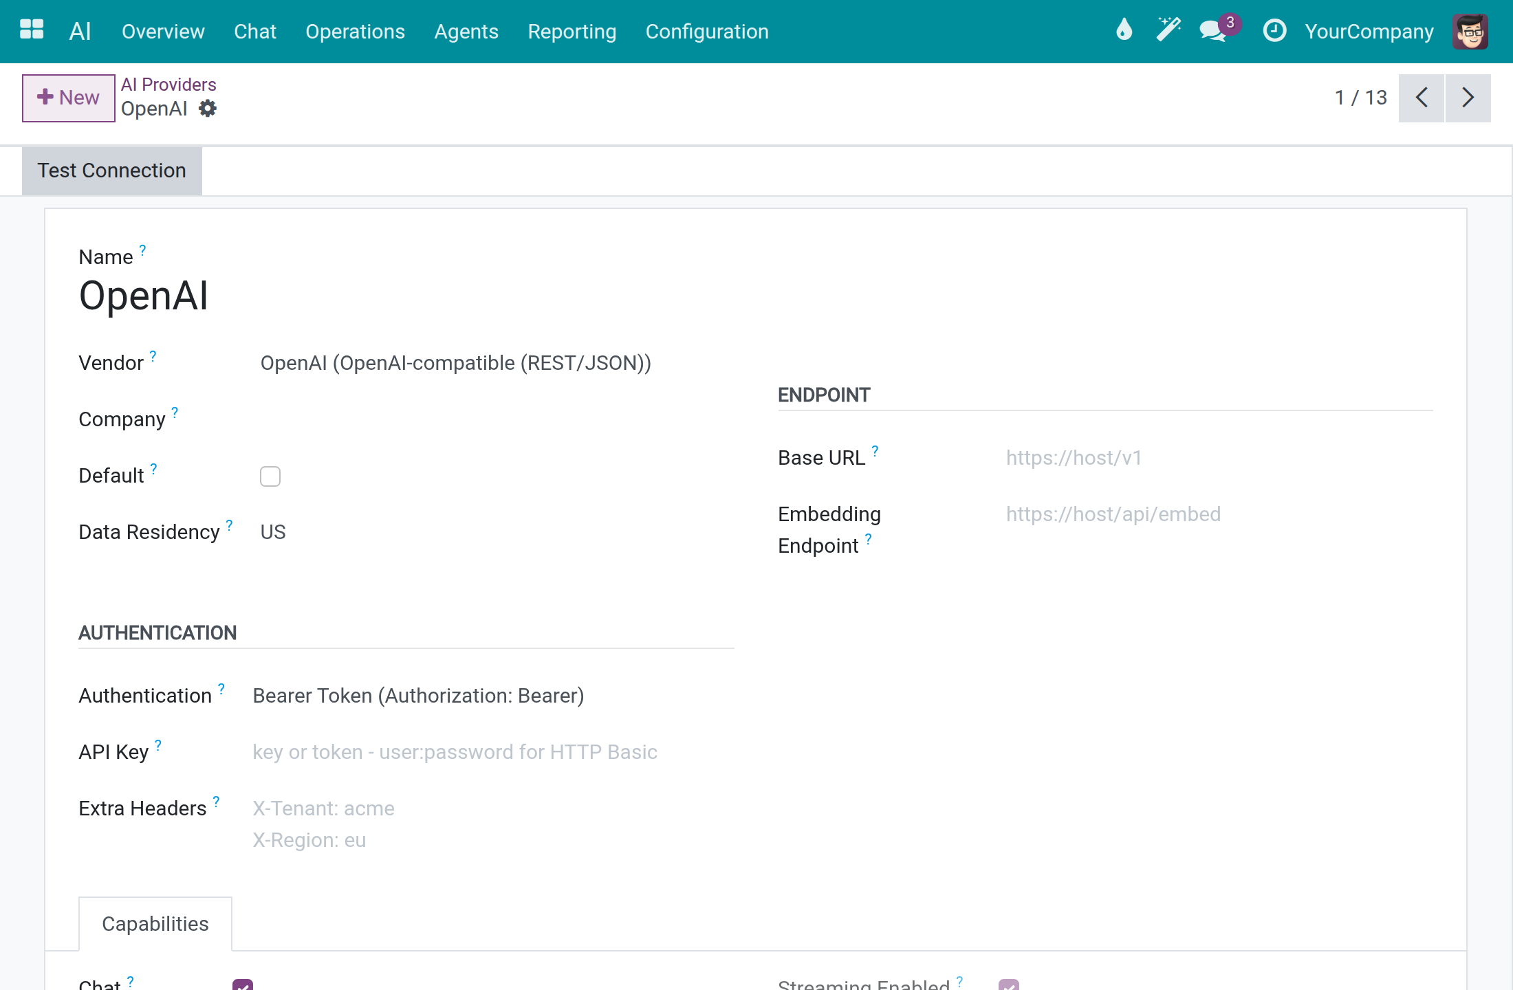Switch company via YourCompany label

1369,32
